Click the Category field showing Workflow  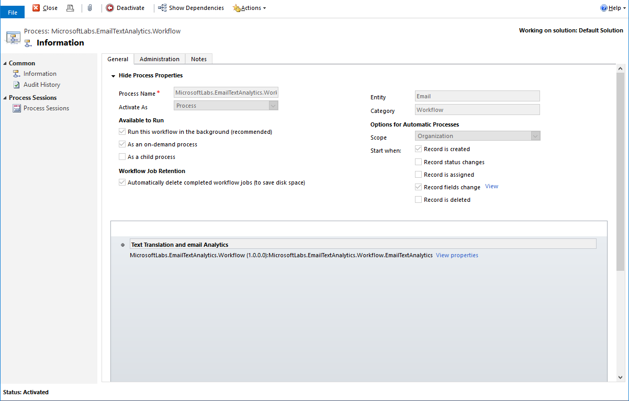point(477,110)
